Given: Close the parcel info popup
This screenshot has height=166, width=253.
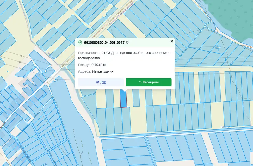Looking at the screenshot, I should pos(172,41).
